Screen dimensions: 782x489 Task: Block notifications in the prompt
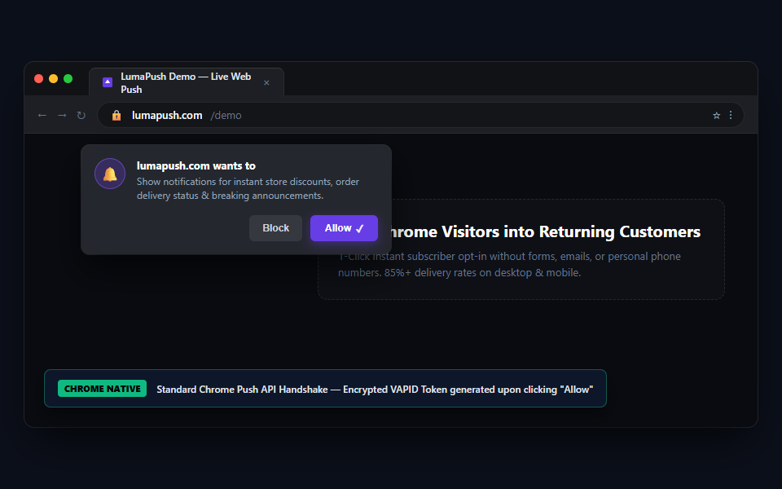(275, 228)
